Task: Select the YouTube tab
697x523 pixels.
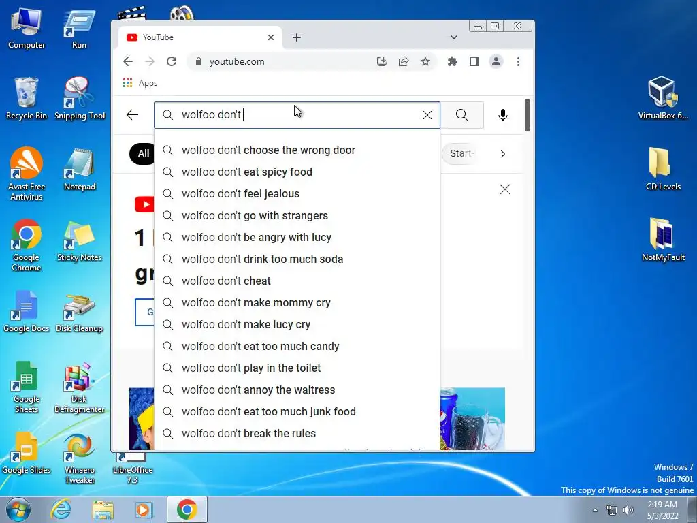Action: coord(200,37)
